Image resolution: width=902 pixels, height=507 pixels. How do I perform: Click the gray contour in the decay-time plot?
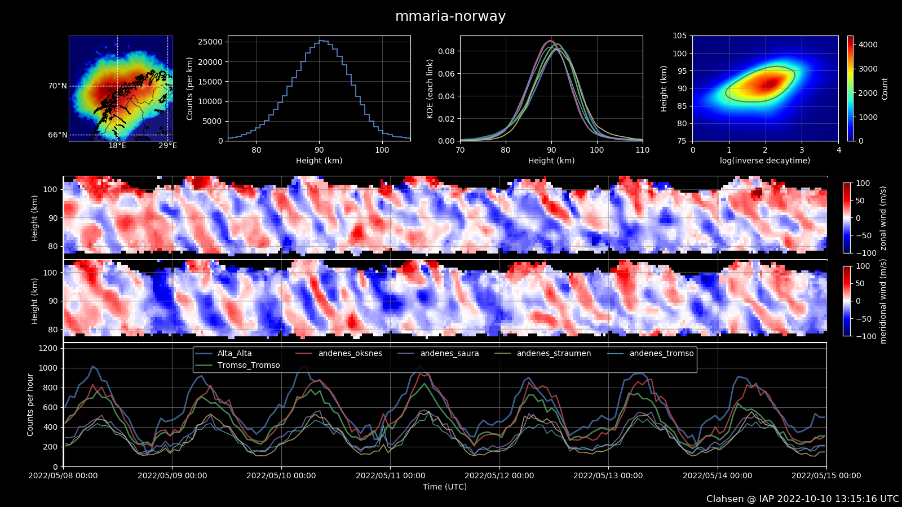[x=760, y=84]
